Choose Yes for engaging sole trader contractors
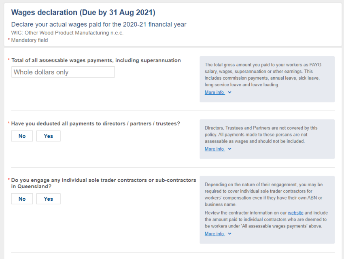This screenshot has width=344, height=259. pos(48,199)
